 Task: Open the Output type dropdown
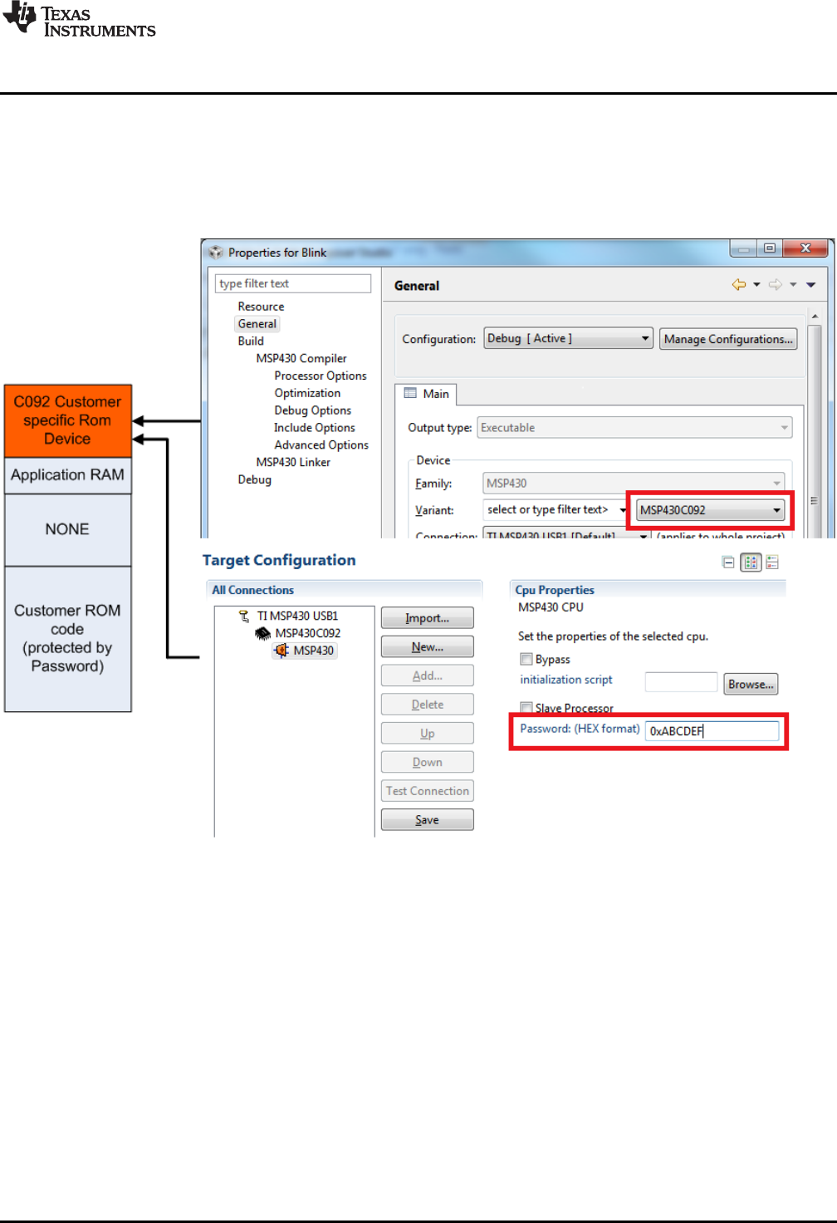pyautogui.click(x=634, y=428)
